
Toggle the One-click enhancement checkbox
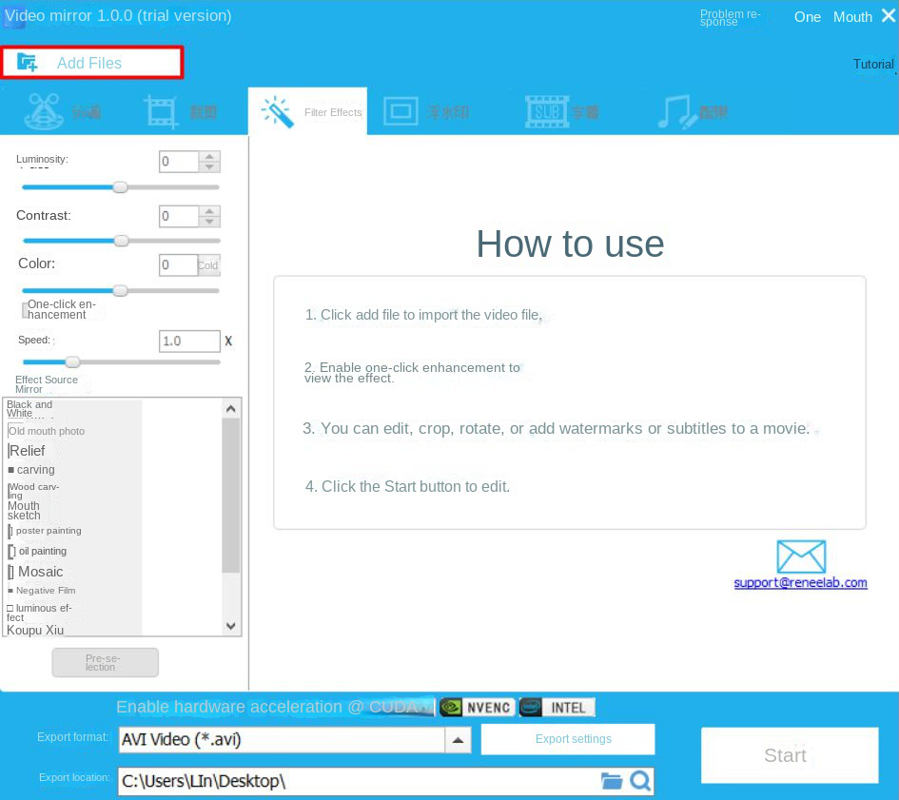coord(26,309)
